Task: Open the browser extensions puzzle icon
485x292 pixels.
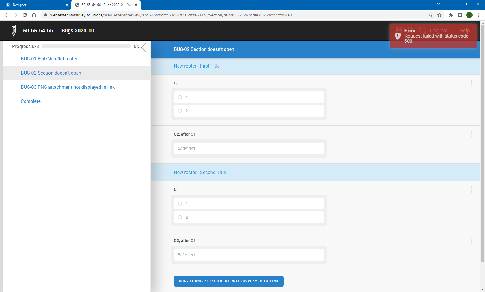Action: point(451,15)
